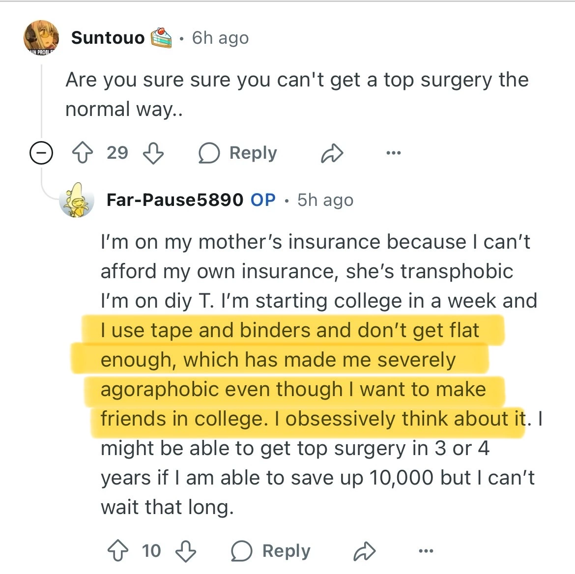Click the 5h ago timestamp

(325, 200)
